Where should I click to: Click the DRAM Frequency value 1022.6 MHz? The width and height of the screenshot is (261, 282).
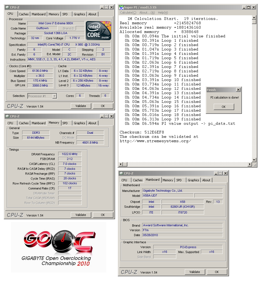(70, 154)
